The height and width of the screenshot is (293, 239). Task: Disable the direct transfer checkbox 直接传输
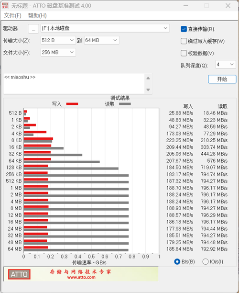[184, 29]
